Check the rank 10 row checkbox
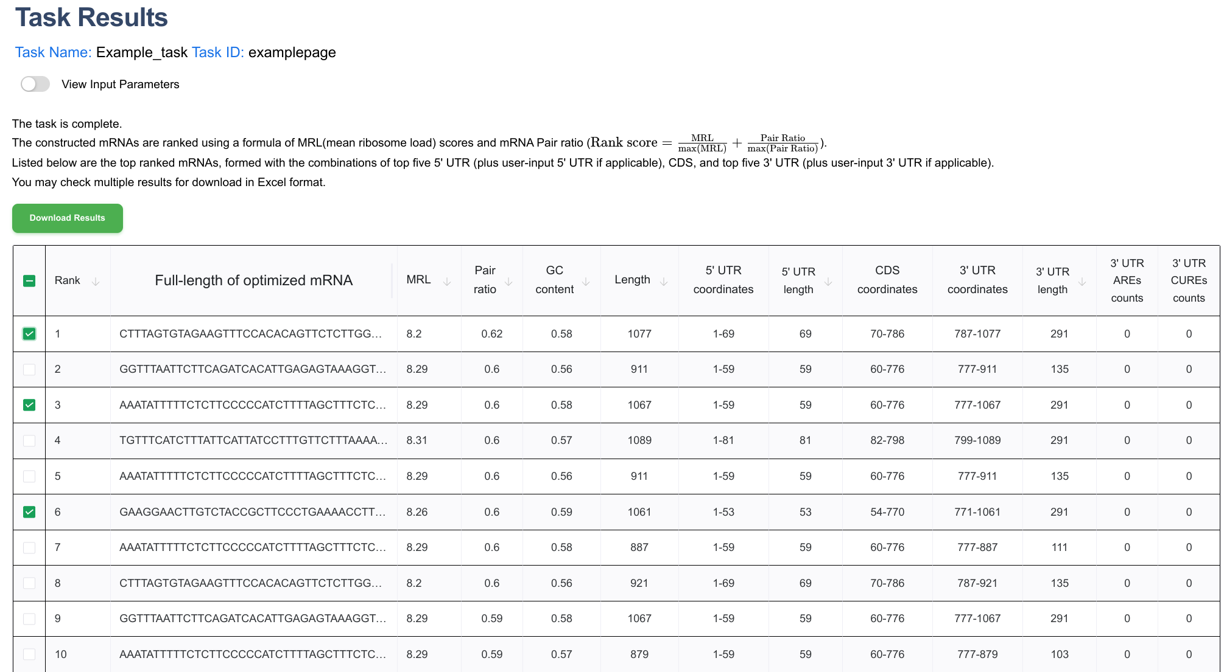 coord(29,654)
